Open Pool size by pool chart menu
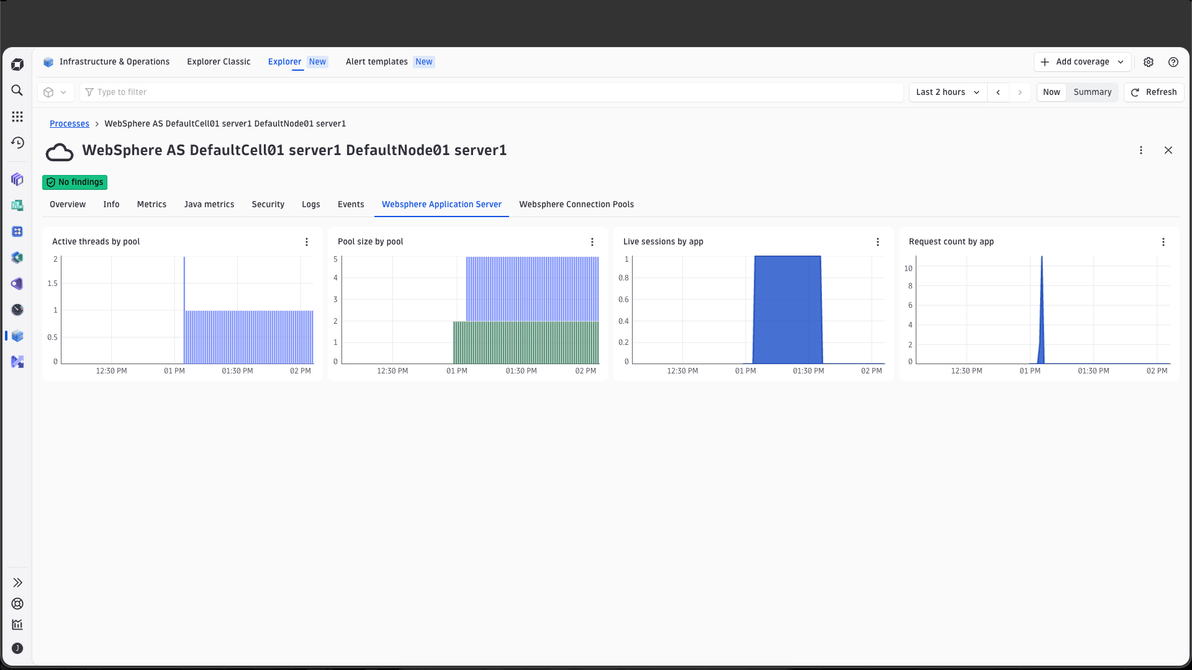Screen dimensions: 1192x670 [592, 242]
